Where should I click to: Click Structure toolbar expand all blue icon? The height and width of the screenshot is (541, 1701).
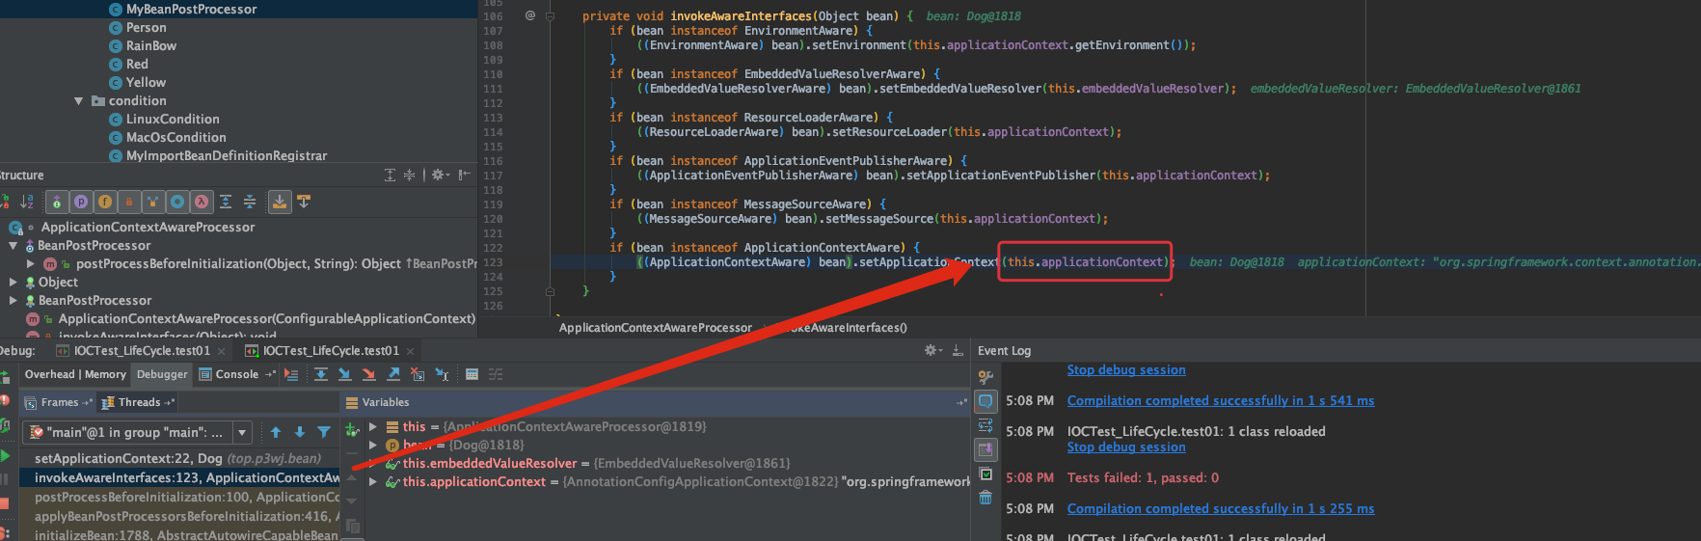226,202
